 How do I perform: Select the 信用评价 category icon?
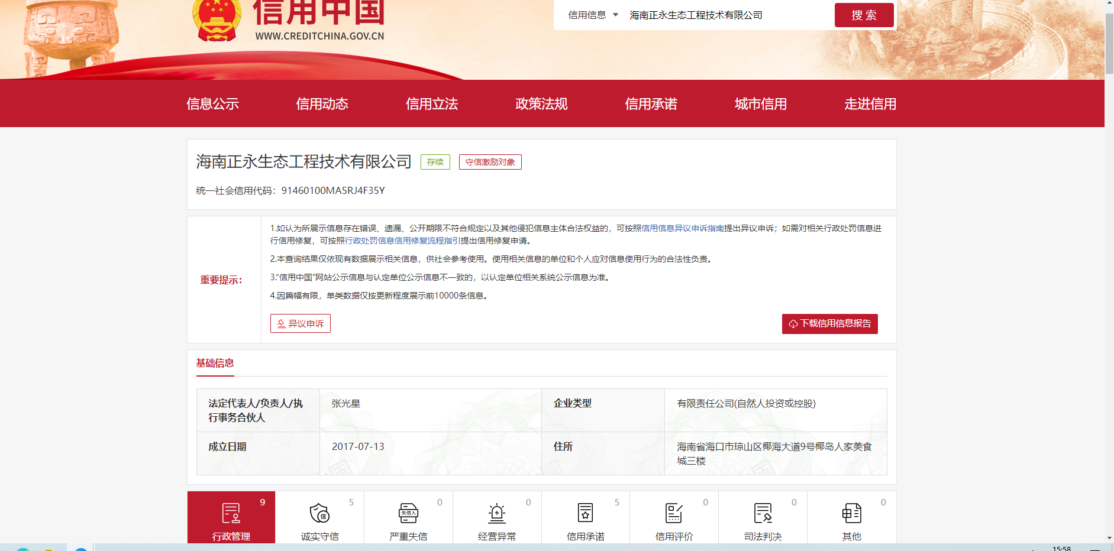[674, 513]
